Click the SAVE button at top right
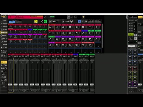143x107 pixels. [135, 17]
